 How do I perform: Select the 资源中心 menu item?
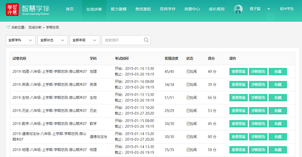192,9
